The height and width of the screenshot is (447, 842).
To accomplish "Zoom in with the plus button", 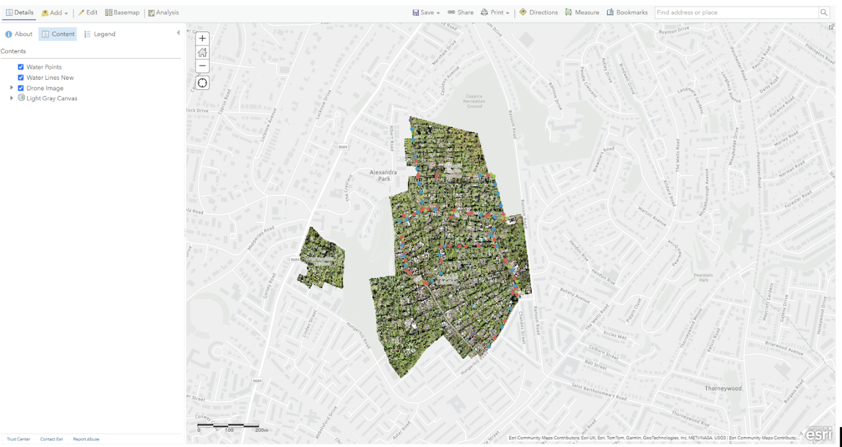I will (x=202, y=38).
